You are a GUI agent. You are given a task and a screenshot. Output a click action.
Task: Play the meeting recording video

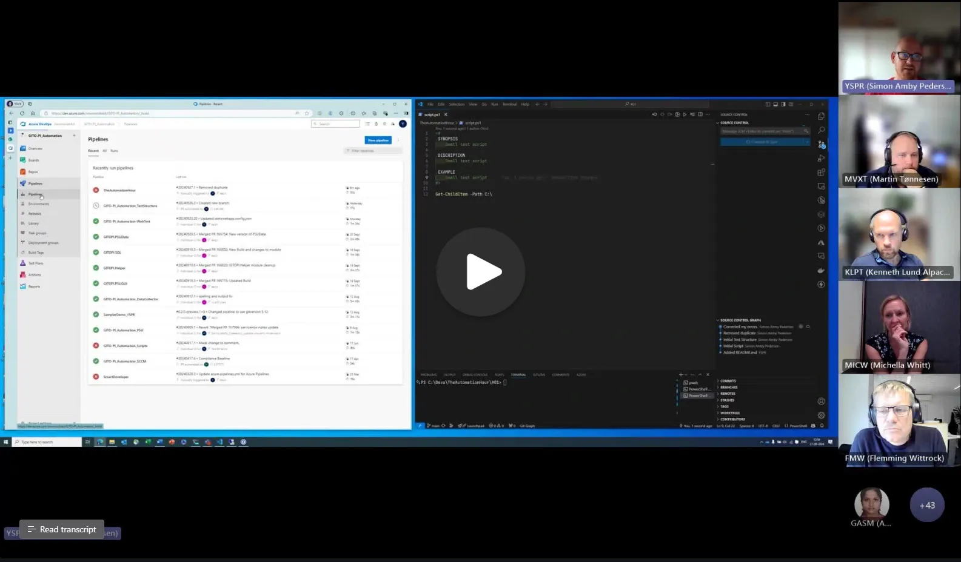[481, 272]
